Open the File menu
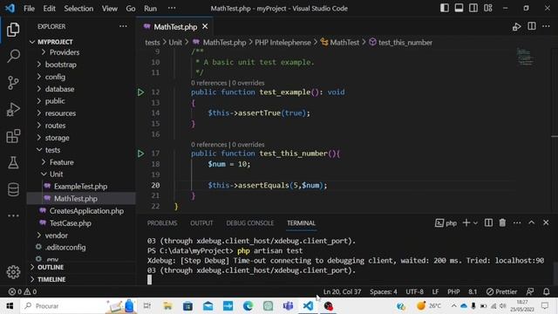Screen dimensions: 558x314 pyautogui.click(x=29, y=8)
